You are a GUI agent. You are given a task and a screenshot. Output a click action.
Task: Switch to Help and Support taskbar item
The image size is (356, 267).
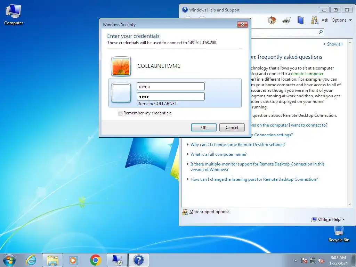click(138, 260)
